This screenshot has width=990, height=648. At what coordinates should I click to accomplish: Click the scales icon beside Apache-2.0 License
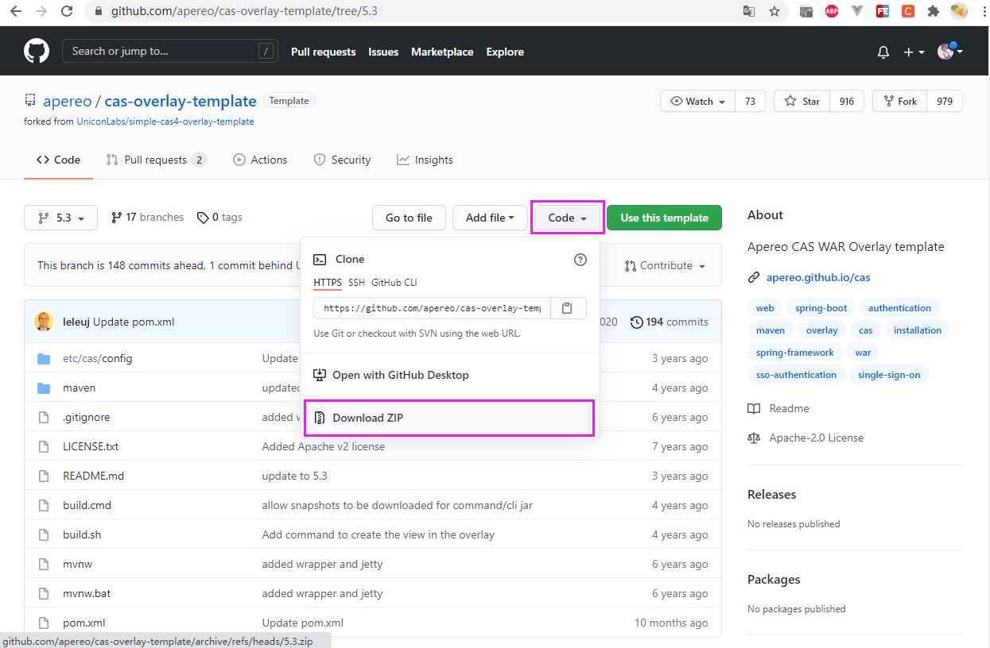[x=754, y=438]
